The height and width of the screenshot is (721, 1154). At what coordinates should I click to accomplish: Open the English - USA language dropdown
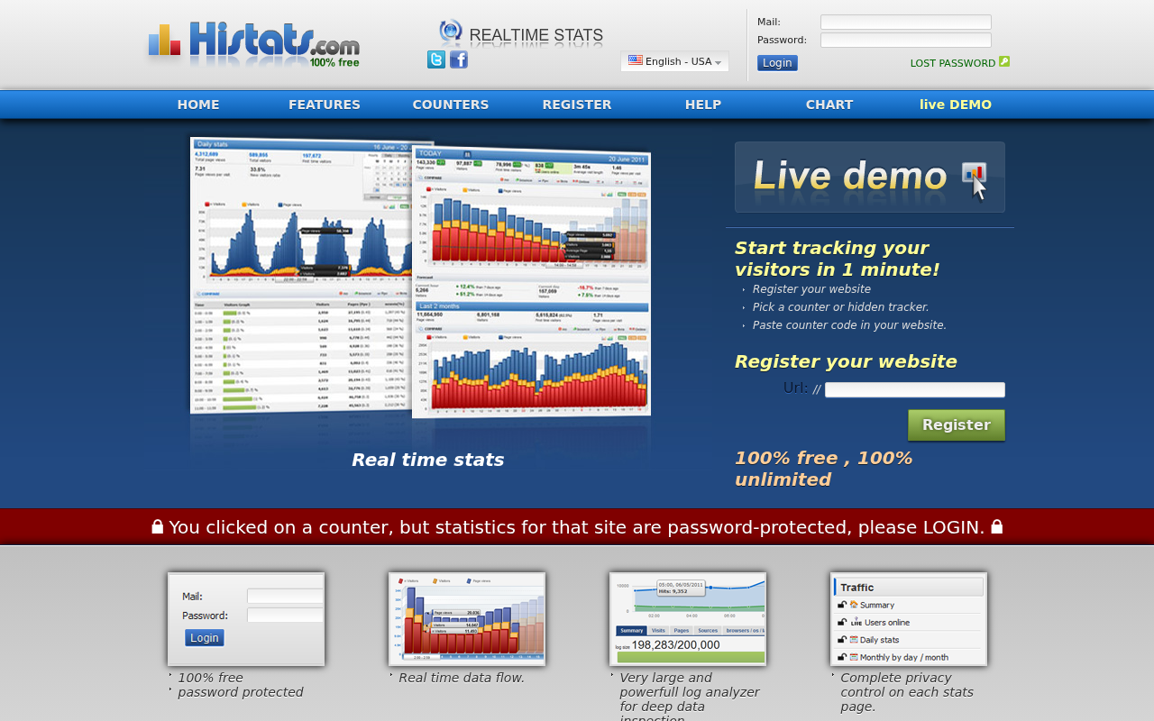tap(674, 61)
